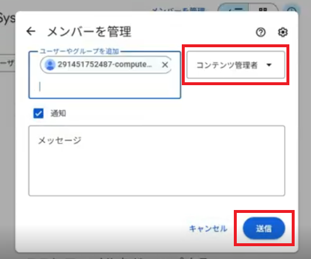This screenshot has height=259, width=311.
Task: Remove the 291451752487-compute chip using X
Action: (x=165, y=65)
